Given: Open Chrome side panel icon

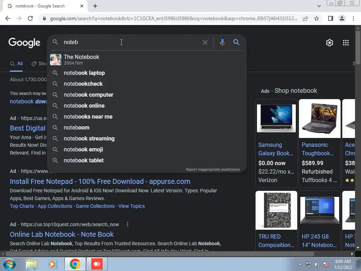Looking at the screenshot, I should (x=331, y=18).
